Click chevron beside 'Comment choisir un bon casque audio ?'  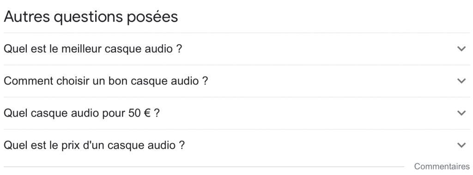pyautogui.click(x=461, y=81)
